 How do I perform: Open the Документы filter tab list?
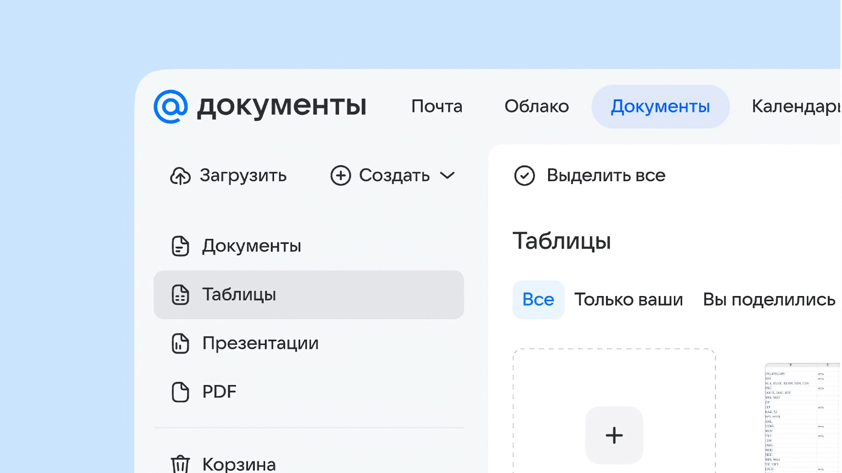coord(660,106)
